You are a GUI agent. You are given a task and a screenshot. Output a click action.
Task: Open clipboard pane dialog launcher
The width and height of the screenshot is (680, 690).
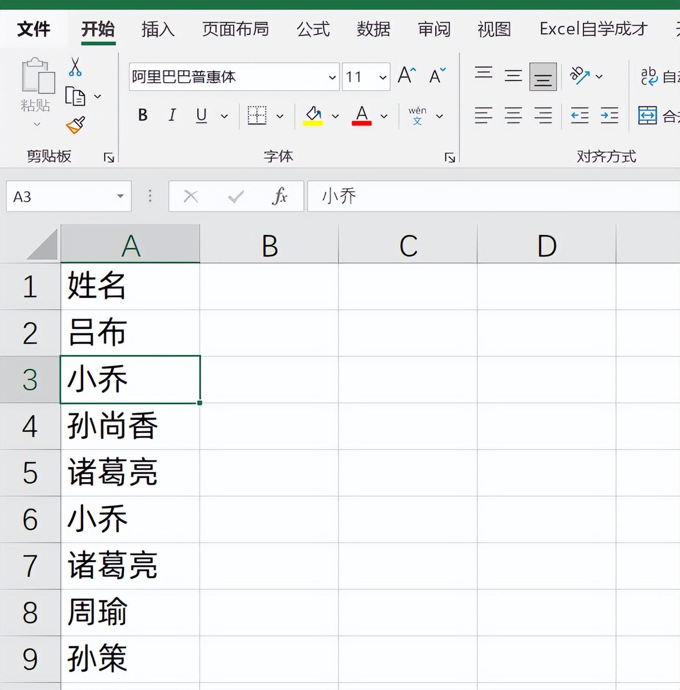pyautogui.click(x=109, y=158)
